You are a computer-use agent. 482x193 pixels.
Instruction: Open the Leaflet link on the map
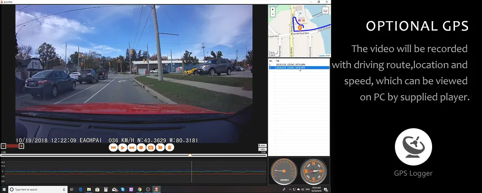click(322, 55)
